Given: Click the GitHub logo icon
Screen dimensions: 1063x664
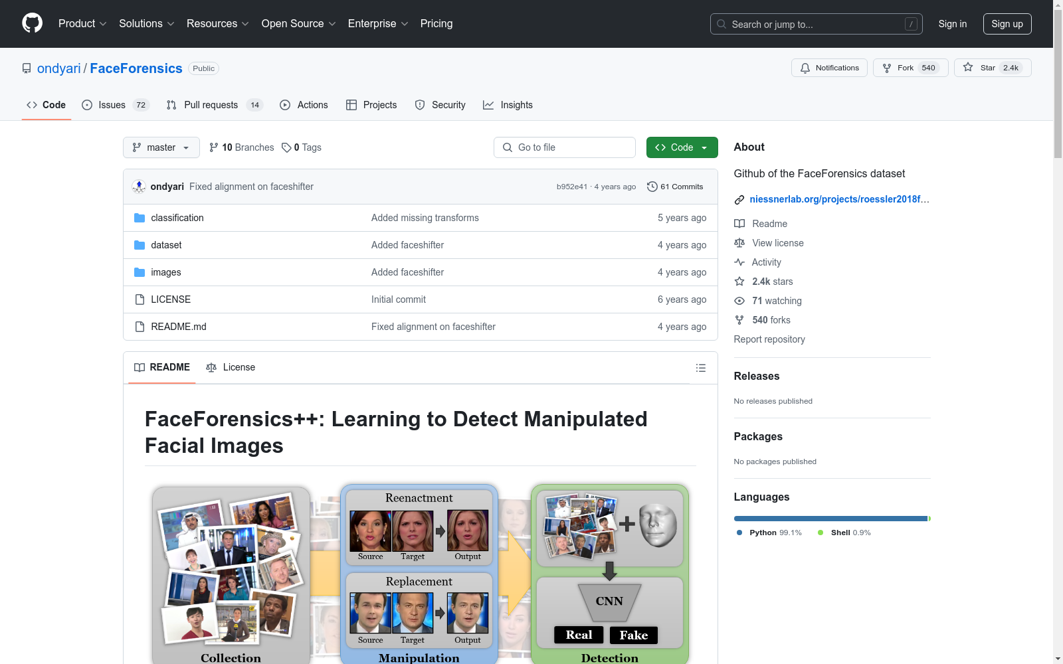Looking at the screenshot, I should tap(32, 23).
